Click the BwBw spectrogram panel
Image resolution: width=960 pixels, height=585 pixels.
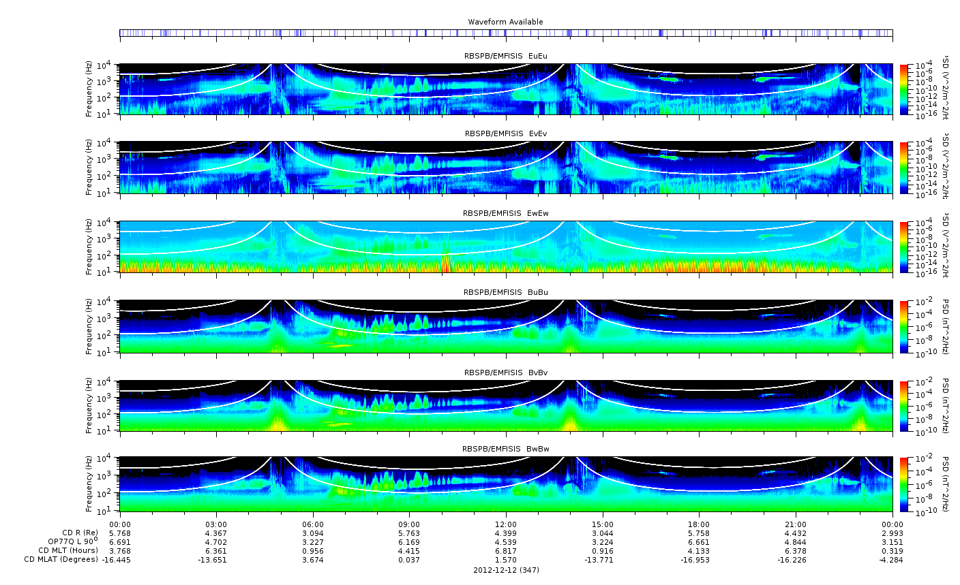pyautogui.click(x=506, y=484)
